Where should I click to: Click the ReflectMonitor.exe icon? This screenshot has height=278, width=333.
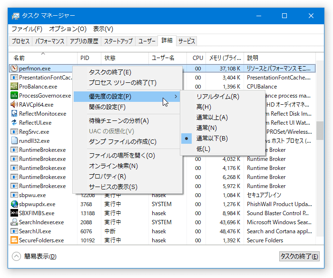pos(14,113)
